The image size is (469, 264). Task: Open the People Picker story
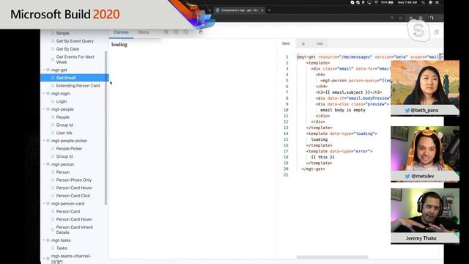69,148
